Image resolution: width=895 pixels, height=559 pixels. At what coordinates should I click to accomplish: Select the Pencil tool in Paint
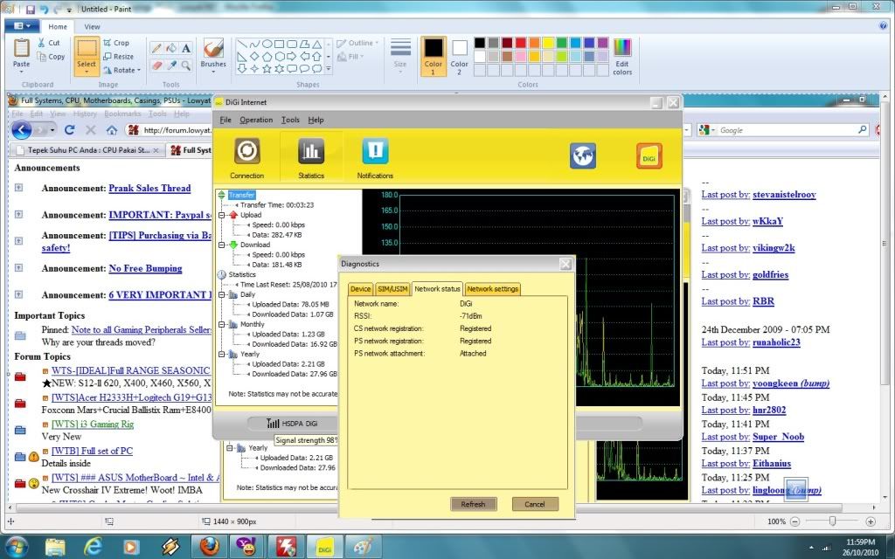pos(156,48)
